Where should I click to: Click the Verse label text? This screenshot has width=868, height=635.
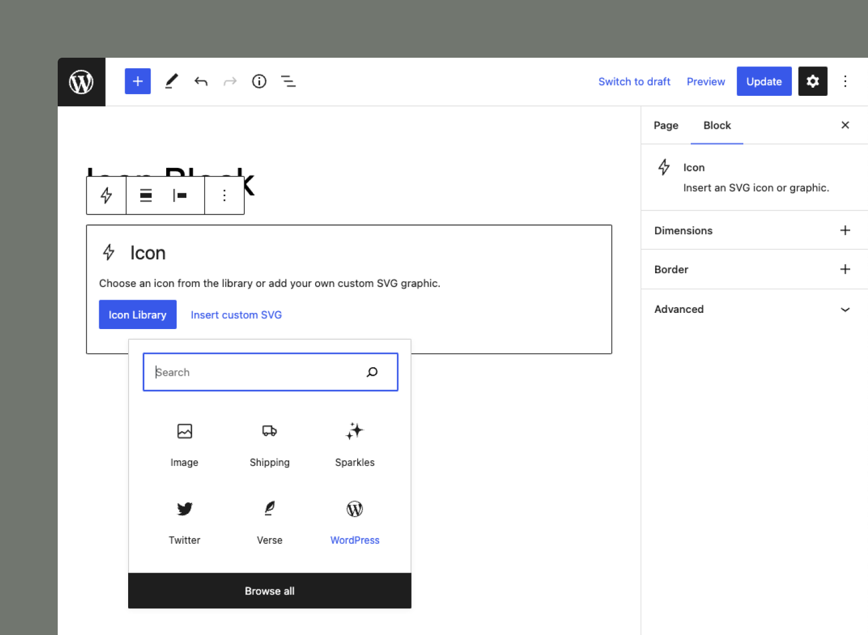[270, 540]
